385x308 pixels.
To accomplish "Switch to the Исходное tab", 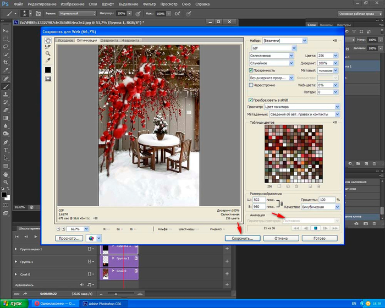I will click(x=65, y=40).
